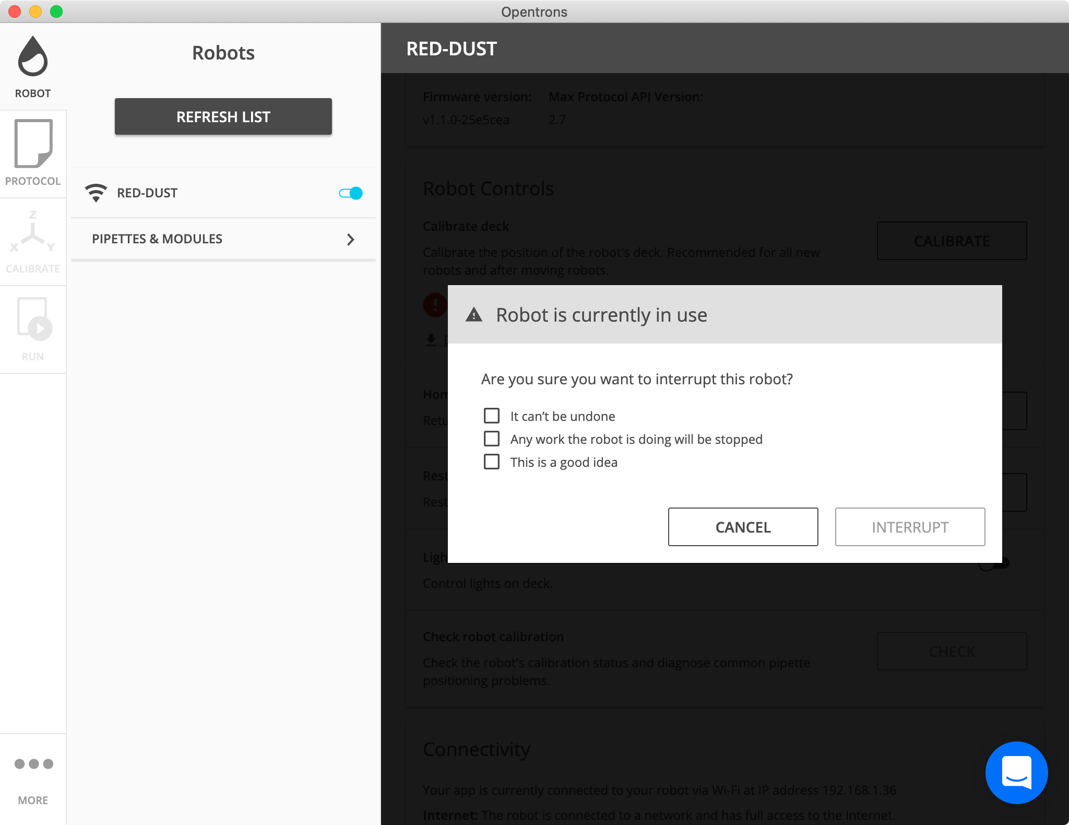Image resolution: width=1069 pixels, height=825 pixels.
Task: Open the More three-dots menu
Action: (33, 764)
